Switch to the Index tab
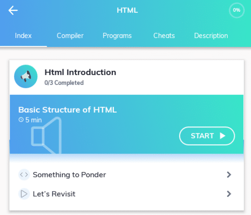The height and width of the screenshot is (215, 251). pyautogui.click(x=24, y=36)
